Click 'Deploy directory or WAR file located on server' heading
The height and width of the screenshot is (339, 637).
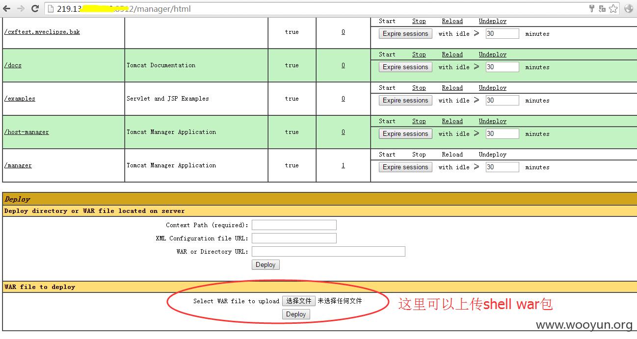[x=95, y=211]
